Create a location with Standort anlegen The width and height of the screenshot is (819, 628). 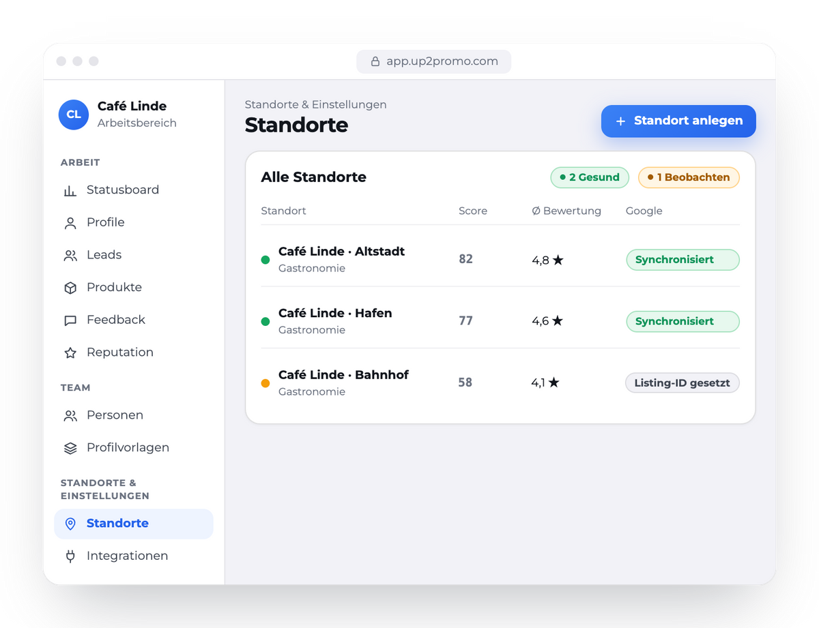click(x=678, y=121)
